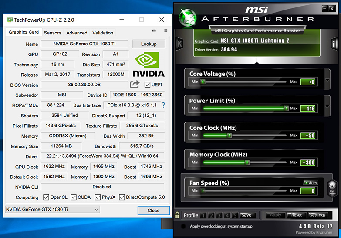
Task: Toggle the DirectCompute 5.0 checkbox
Action: click(122, 197)
